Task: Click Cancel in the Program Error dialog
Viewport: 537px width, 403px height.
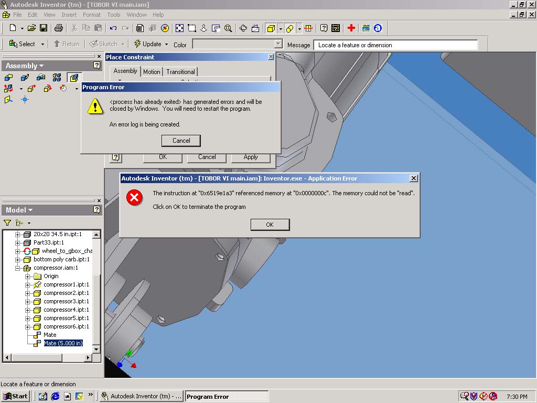Action: (181, 141)
